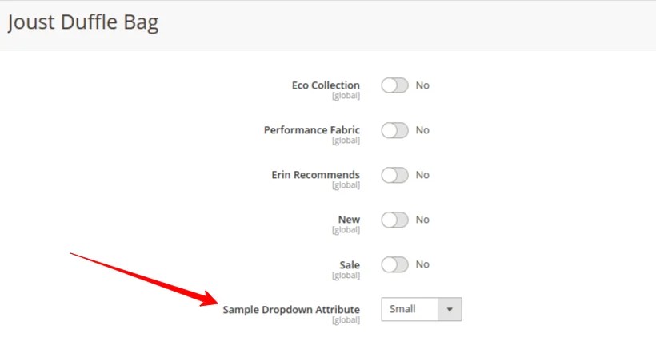Click the Performance Fabric label
This screenshot has width=656, height=353.
point(312,130)
